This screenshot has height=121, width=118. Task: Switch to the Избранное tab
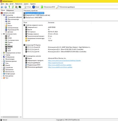coord(10,10)
